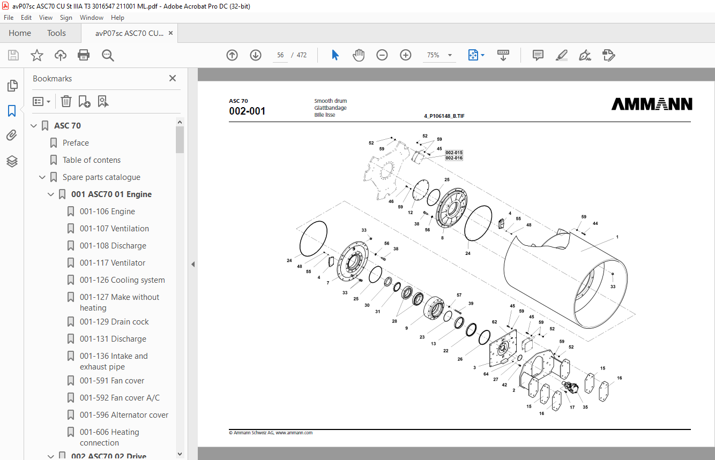Open the Sign menu
715x460 pixels.
[x=66, y=18]
